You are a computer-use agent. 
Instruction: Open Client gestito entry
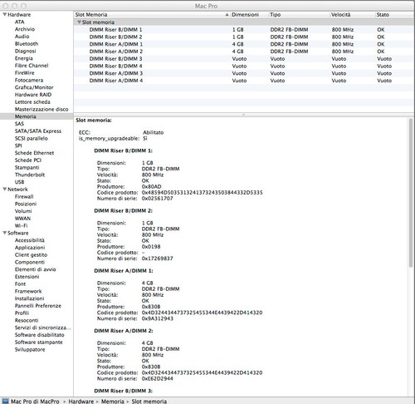point(31,254)
